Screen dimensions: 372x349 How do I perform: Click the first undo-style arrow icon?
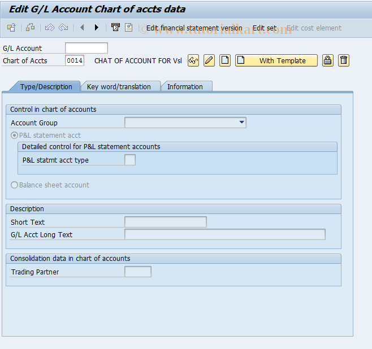[x=50, y=28]
